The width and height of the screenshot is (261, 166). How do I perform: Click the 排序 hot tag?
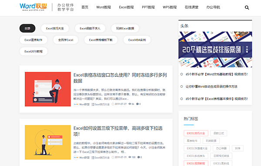pos(238,148)
